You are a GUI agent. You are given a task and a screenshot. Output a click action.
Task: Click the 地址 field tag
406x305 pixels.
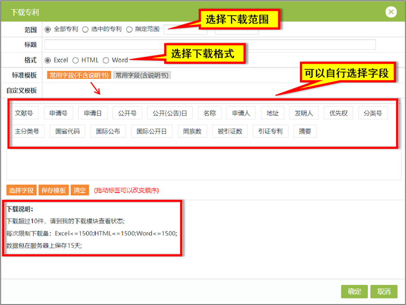tap(272, 113)
